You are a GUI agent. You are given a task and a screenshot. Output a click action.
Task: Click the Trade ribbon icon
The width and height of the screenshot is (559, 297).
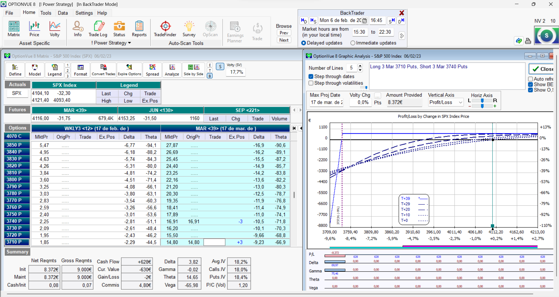pos(257,32)
